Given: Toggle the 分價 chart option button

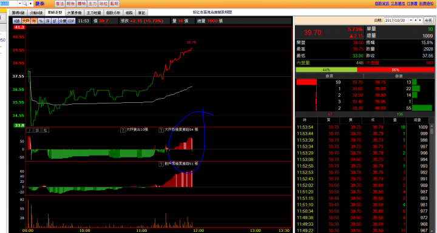Looking at the screenshot, I should coord(63,21).
